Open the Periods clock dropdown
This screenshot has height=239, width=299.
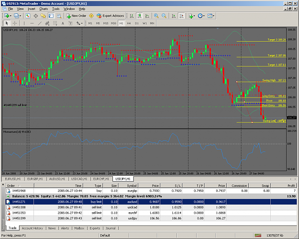[201, 16]
